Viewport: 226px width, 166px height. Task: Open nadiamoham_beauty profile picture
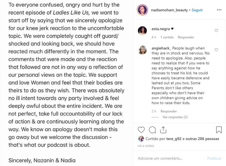(142, 10)
